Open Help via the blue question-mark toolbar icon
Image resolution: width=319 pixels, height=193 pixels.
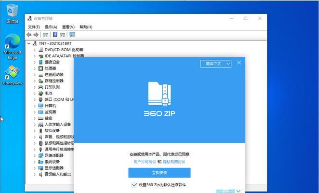[x=55, y=35]
